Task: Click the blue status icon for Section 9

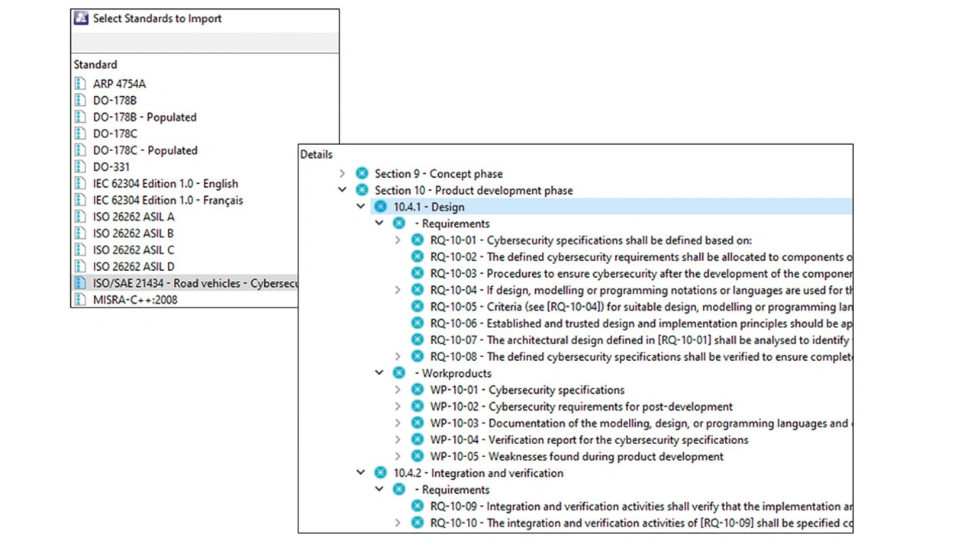Action: coord(362,174)
